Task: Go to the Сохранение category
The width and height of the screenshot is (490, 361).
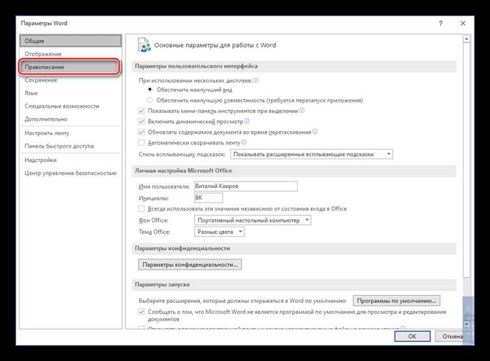Action: 71,80
